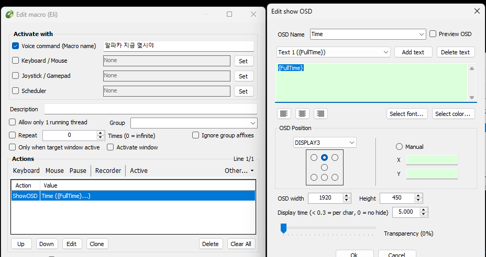The width and height of the screenshot is (486, 257).
Task: Select bottom-right OSD position radio
Action: coord(335,178)
